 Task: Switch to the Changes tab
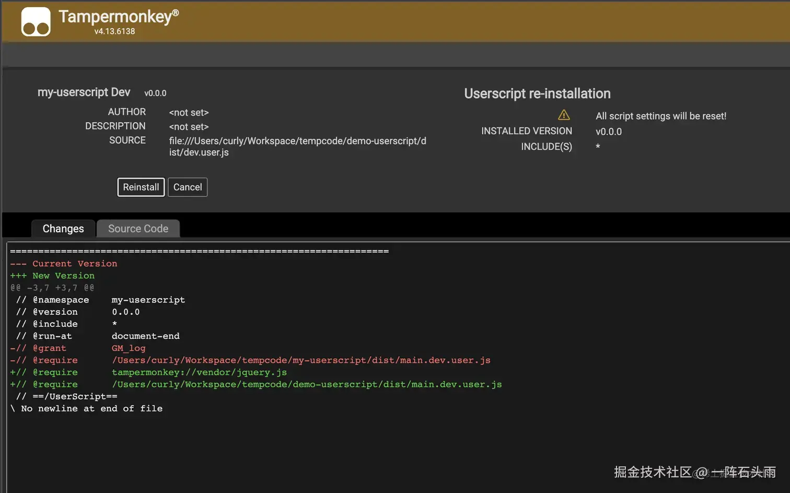click(x=63, y=229)
